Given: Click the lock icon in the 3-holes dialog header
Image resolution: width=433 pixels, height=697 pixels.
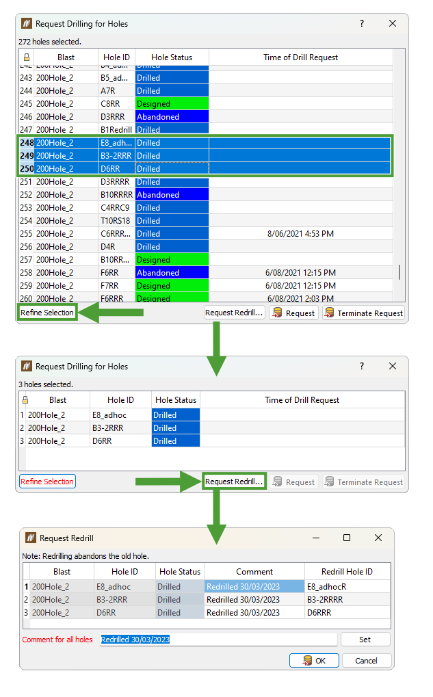Looking at the screenshot, I should coord(25,400).
